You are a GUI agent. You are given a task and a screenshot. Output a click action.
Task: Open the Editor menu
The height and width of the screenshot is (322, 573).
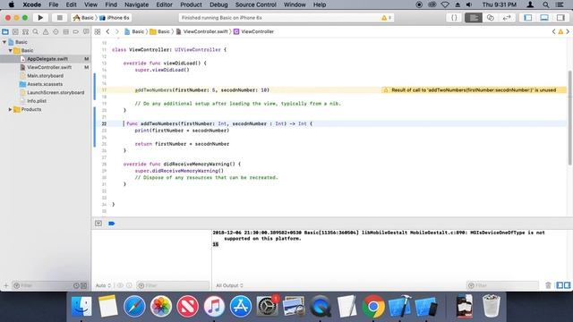164,4
